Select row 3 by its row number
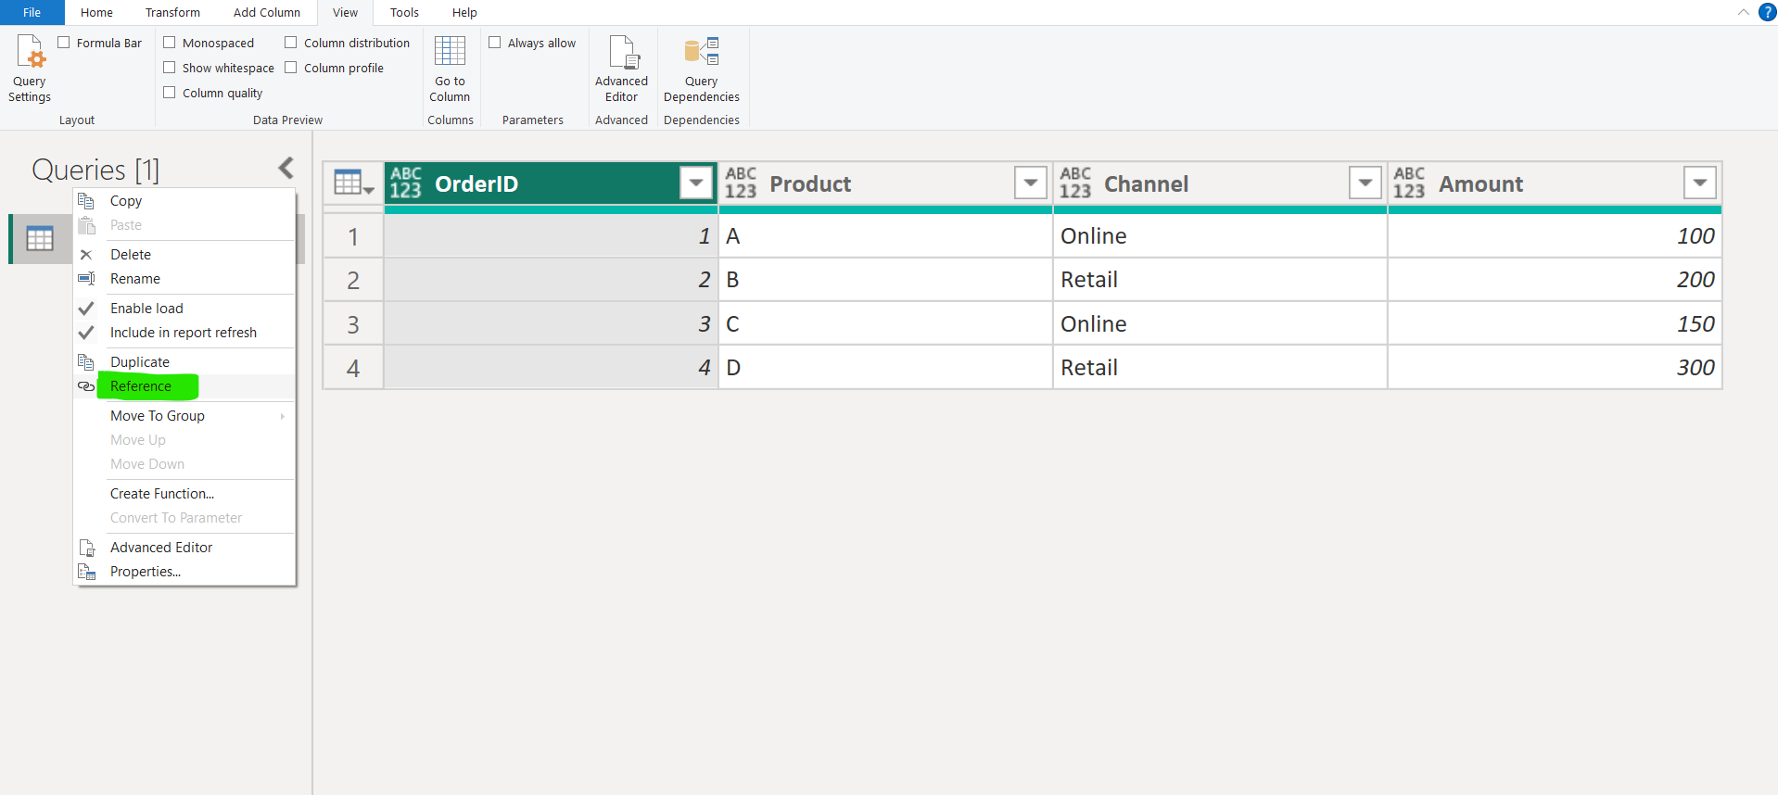The width and height of the screenshot is (1778, 795). click(x=353, y=324)
